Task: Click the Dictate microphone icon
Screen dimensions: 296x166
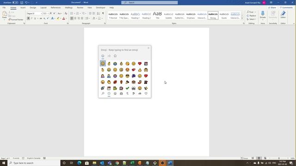Action: (263, 13)
